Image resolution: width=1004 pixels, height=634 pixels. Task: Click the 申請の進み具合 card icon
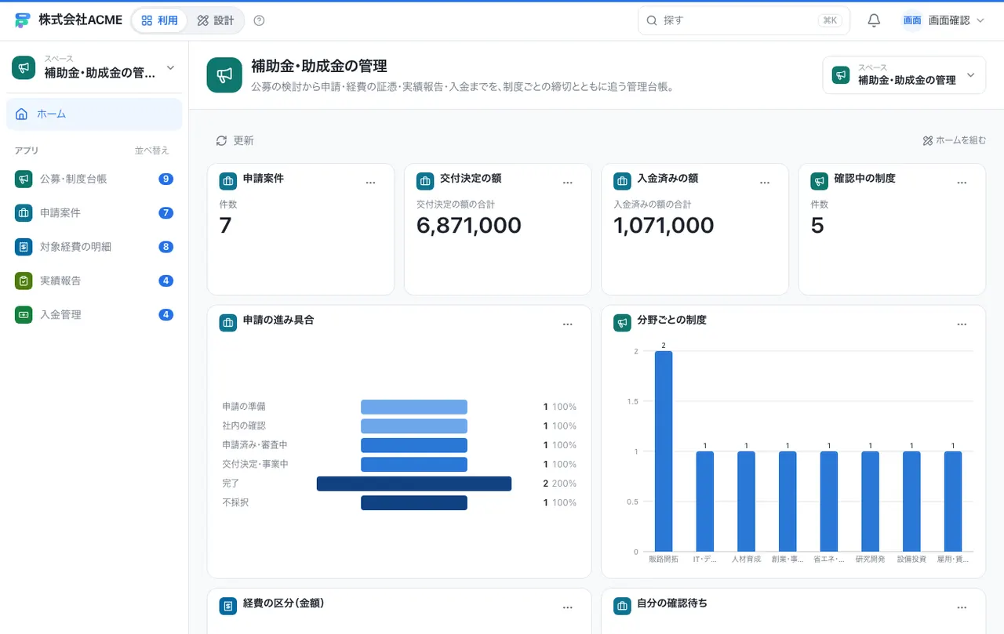(x=228, y=323)
